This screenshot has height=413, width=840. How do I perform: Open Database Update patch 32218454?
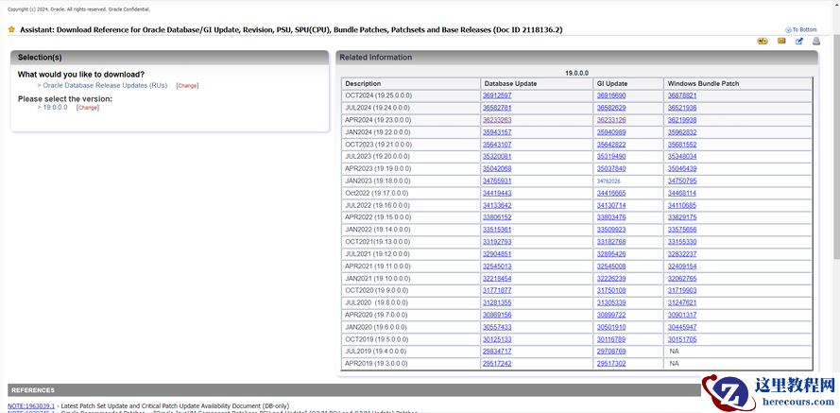coord(497,279)
